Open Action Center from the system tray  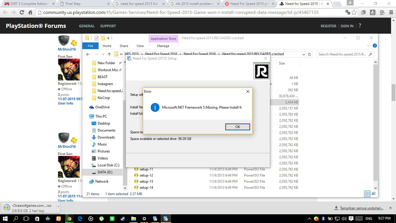point(351,219)
